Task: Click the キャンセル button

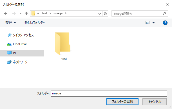Action: [155, 102]
